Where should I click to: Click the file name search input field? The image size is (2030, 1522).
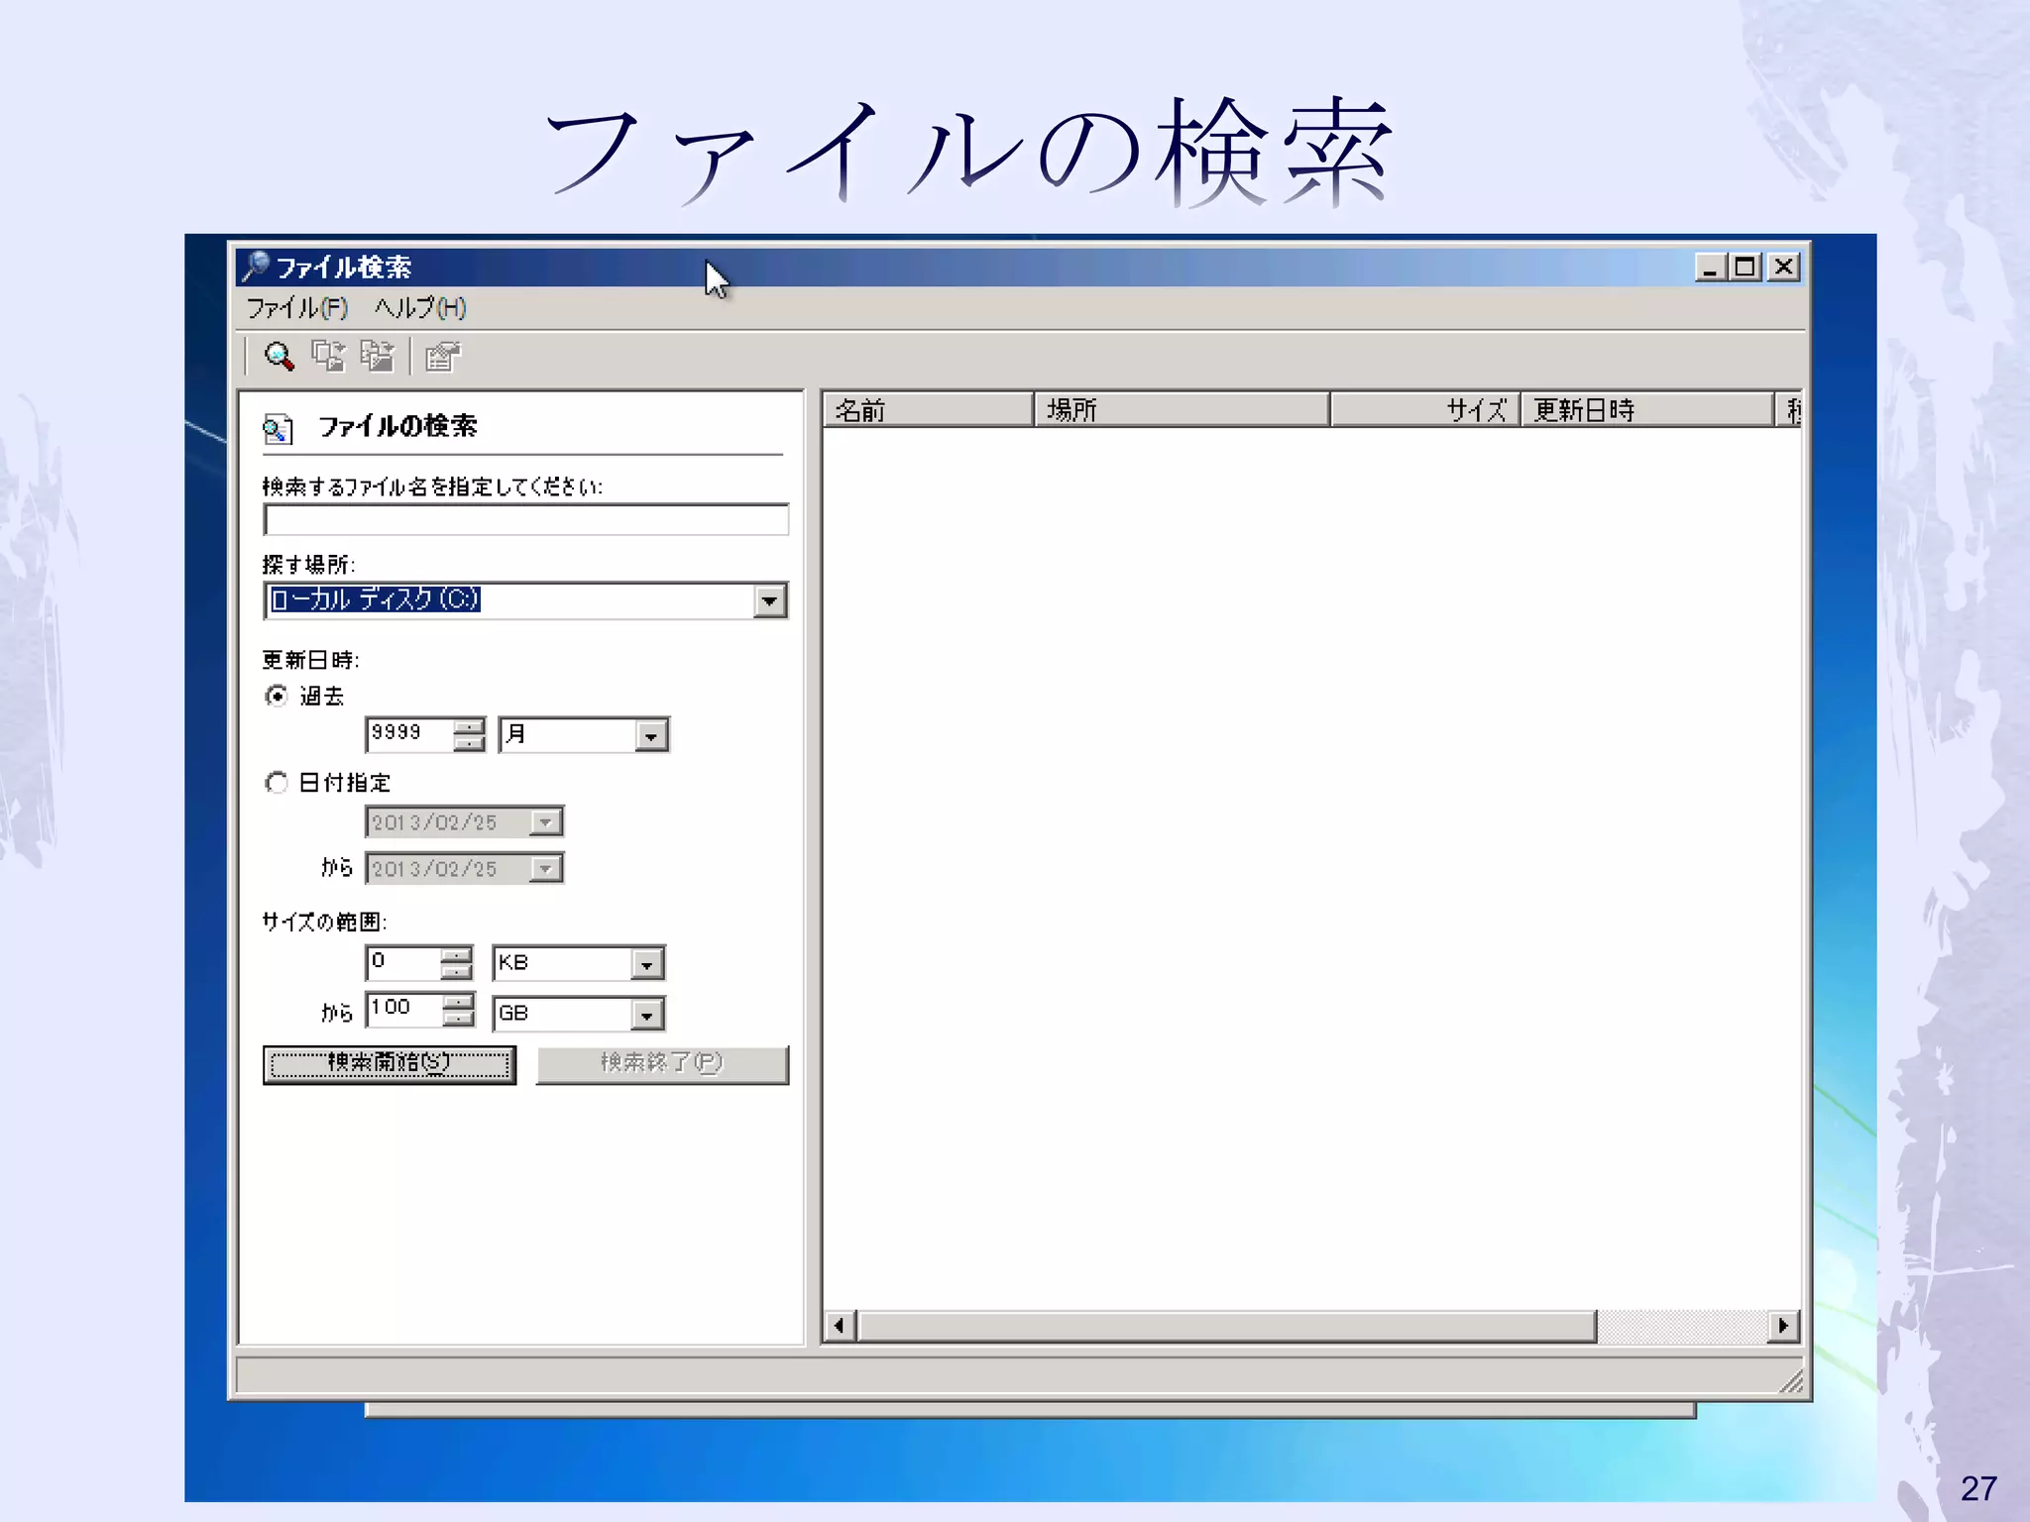tap(526, 520)
